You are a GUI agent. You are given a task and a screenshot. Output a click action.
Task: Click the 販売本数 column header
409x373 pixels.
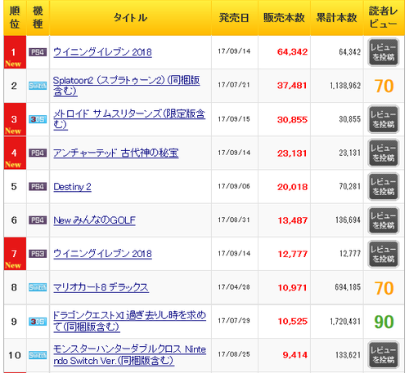284,18
